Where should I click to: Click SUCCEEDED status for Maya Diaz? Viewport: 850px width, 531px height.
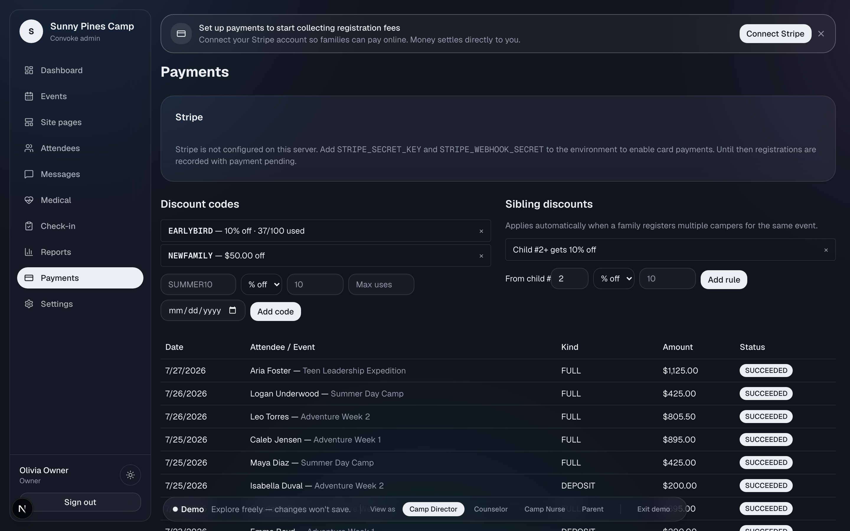766,463
